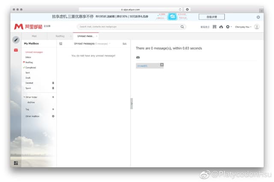Click the cloud upload icon in header
The height and width of the screenshot is (182, 274).
click(x=221, y=26)
